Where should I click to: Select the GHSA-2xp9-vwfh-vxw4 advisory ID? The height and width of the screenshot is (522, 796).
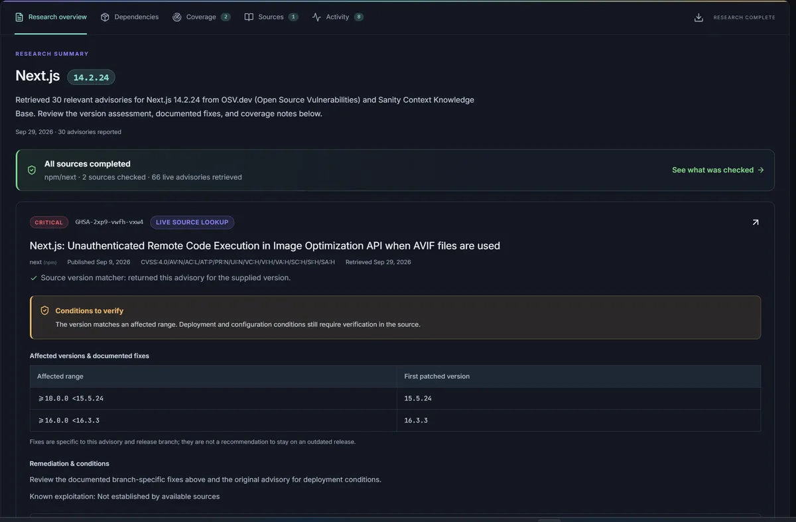click(x=109, y=222)
